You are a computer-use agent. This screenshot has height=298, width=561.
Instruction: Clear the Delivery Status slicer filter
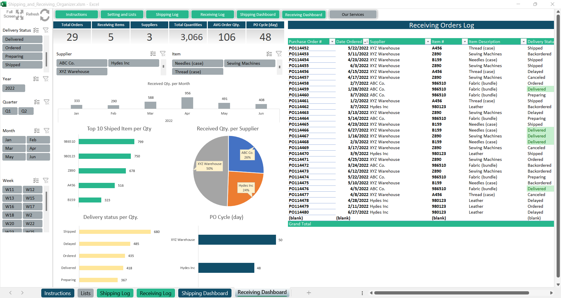tap(46, 30)
